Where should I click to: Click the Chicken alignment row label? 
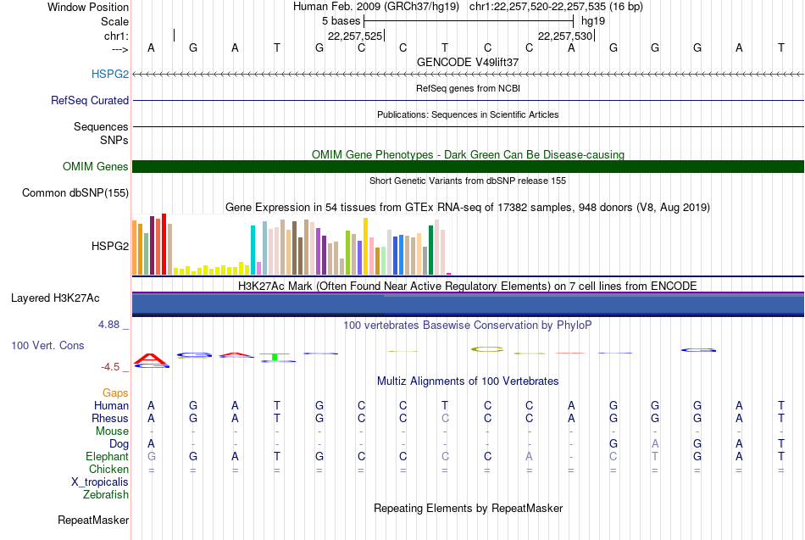(108, 469)
